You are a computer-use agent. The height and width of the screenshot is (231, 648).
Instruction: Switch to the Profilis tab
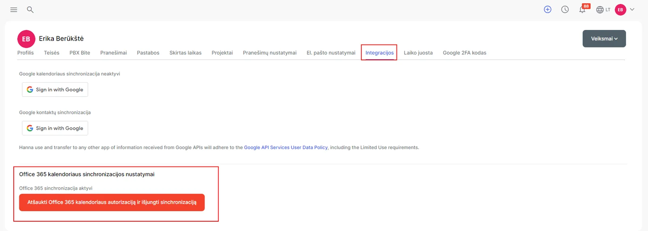coord(26,53)
